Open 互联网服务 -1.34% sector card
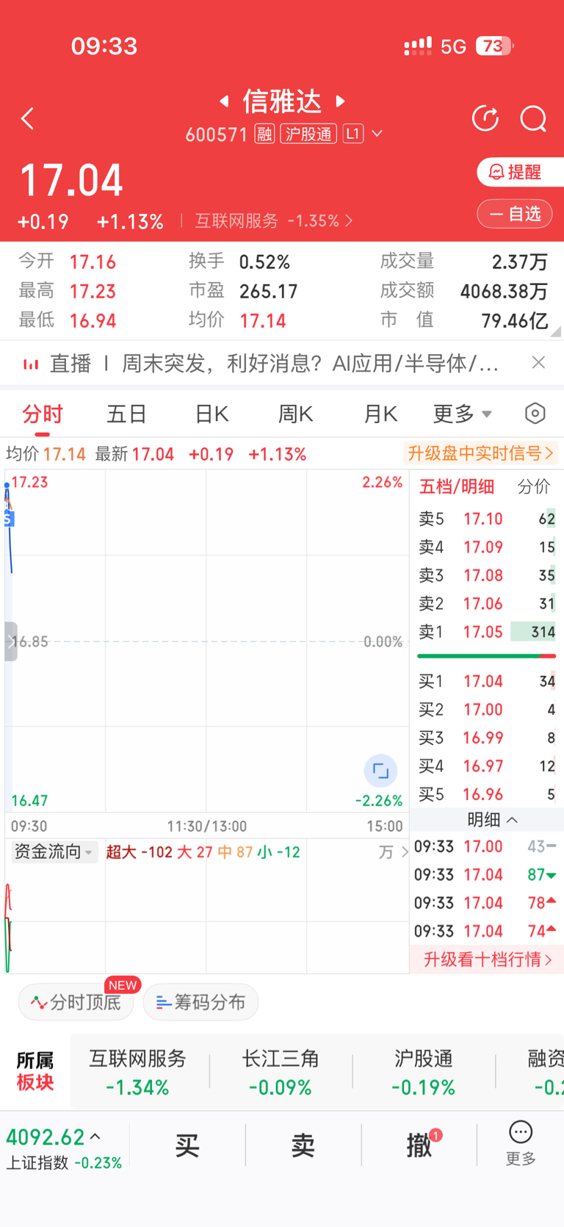Image resolution: width=564 pixels, height=1227 pixels. click(137, 1072)
